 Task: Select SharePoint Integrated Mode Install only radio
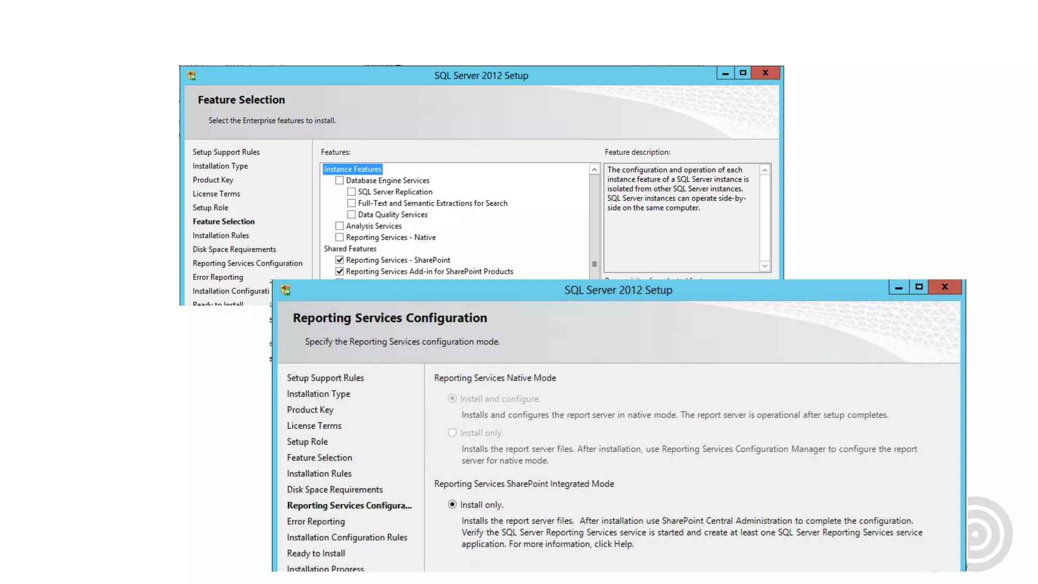(452, 504)
